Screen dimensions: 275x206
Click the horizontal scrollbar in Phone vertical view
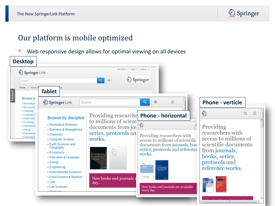pos(230,201)
